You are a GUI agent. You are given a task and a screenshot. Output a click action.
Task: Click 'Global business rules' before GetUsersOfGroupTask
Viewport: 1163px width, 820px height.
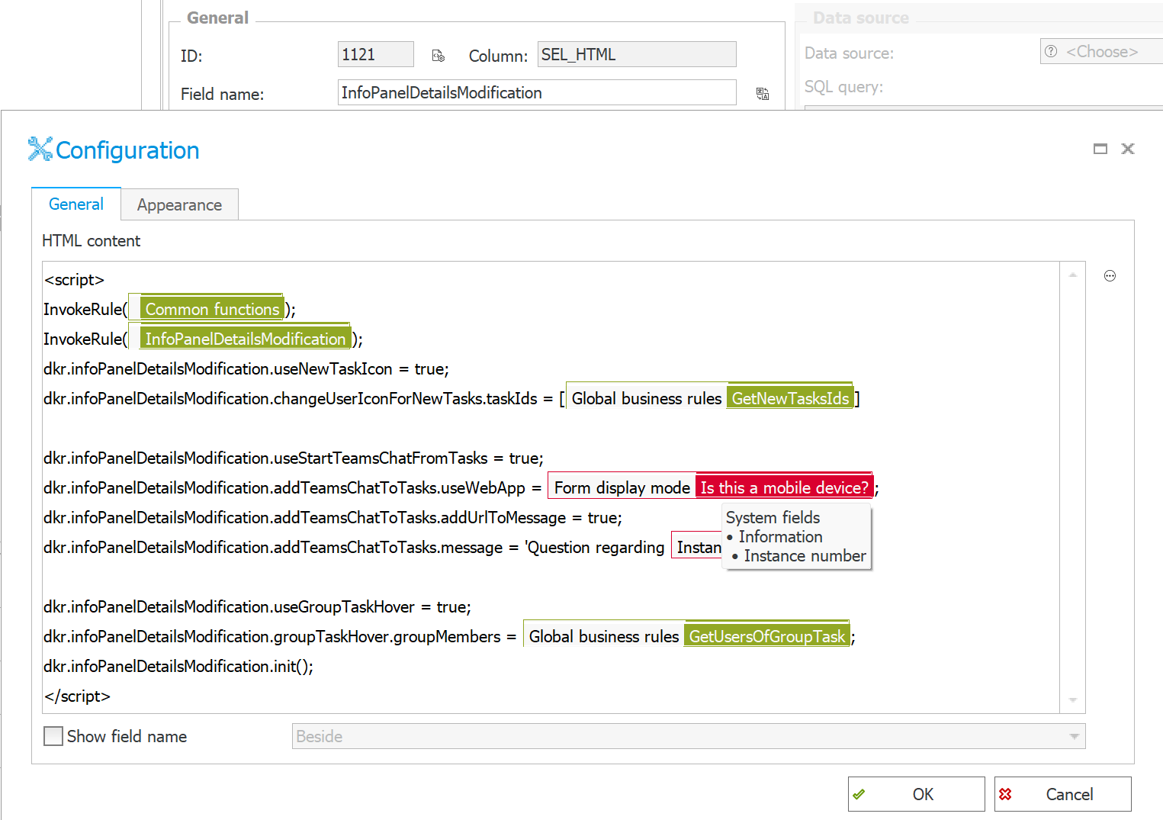point(603,636)
